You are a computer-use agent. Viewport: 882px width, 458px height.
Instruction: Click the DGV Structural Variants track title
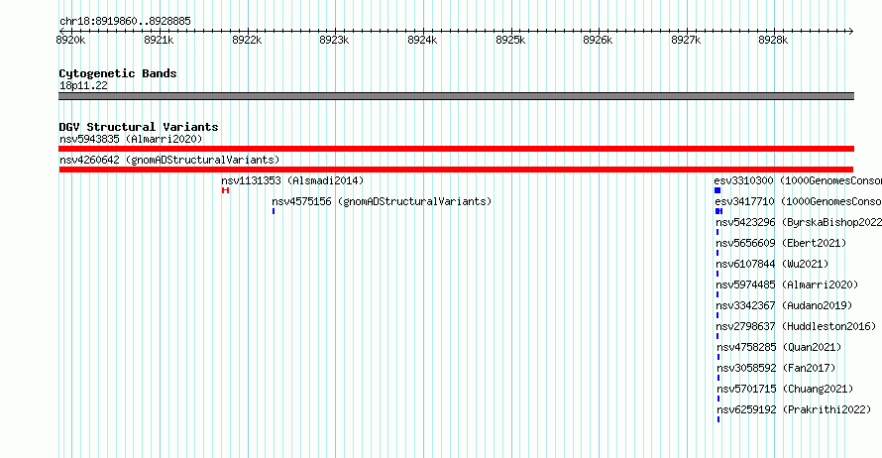(139, 127)
